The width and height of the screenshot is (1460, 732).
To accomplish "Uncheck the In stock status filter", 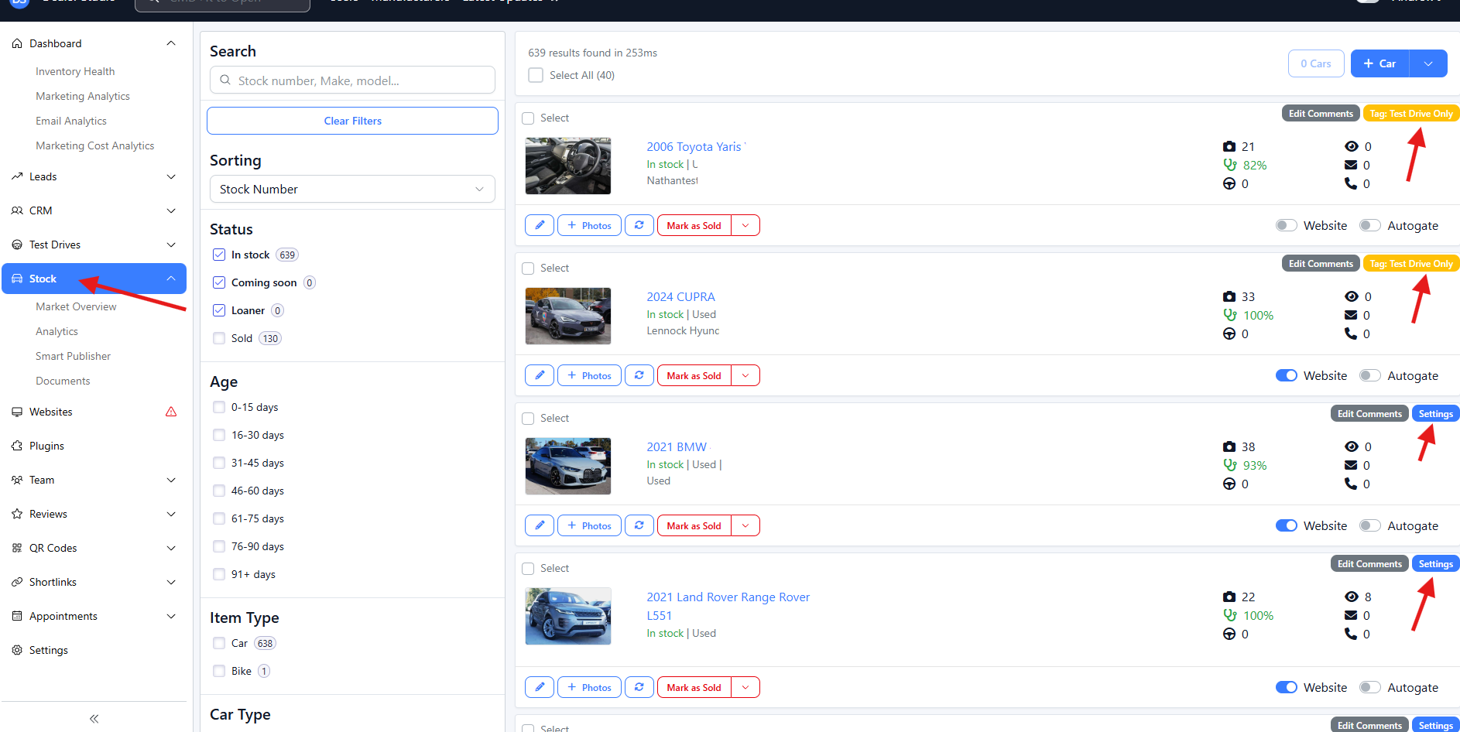I will tap(219, 255).
